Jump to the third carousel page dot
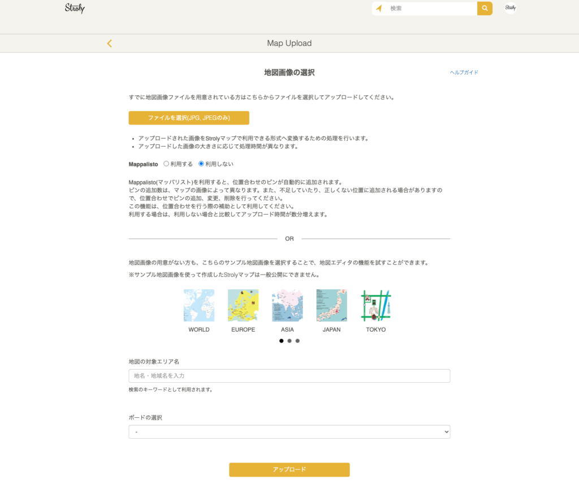The height and width of the screenshot is (501, 579). 297,341
